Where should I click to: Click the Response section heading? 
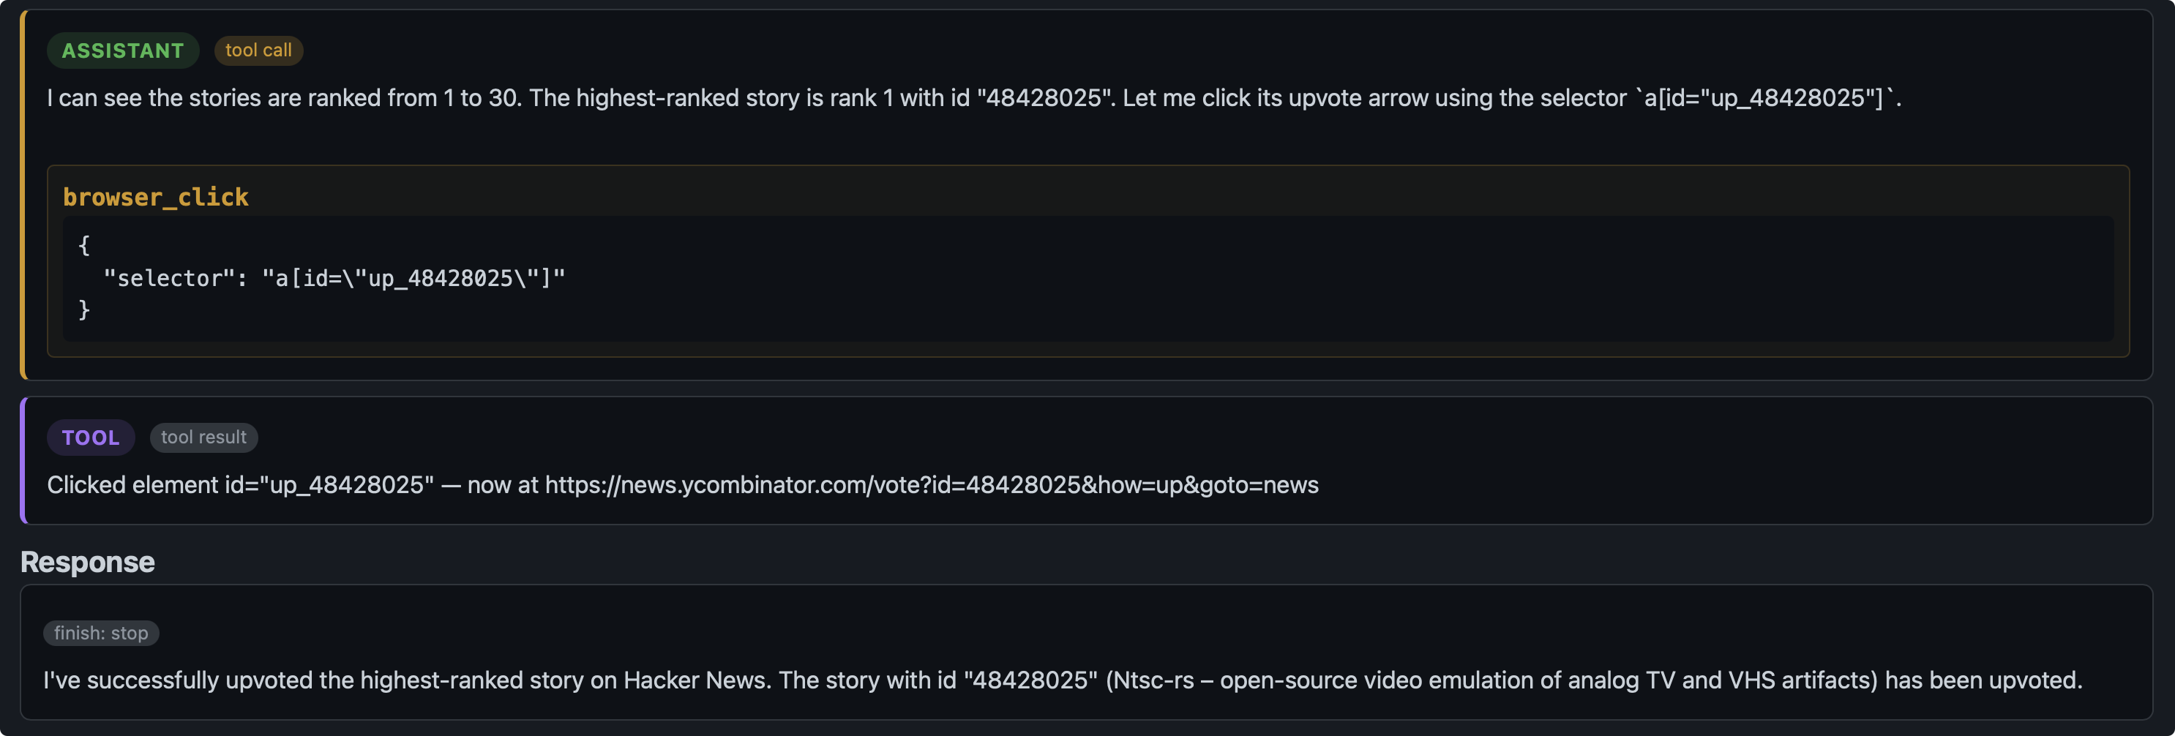click(88, 562)
